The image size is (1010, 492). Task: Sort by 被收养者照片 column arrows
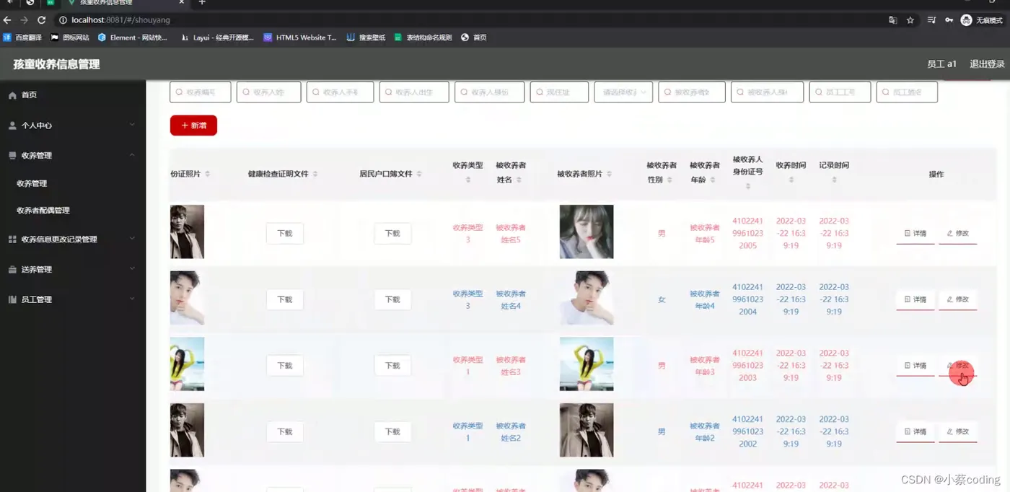[609, 174]
